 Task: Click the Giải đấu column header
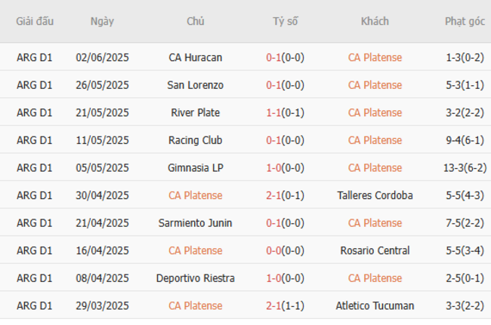click(35, 21)
